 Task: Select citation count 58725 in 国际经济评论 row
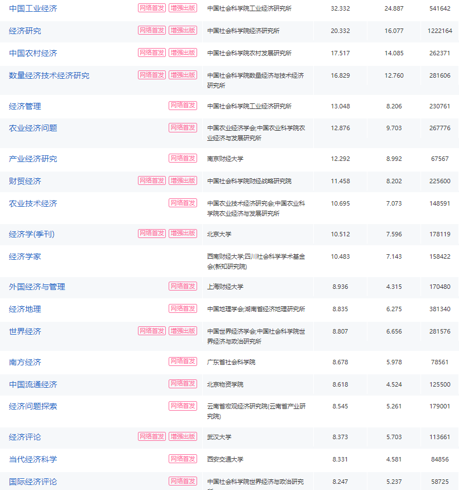(440, 482)
